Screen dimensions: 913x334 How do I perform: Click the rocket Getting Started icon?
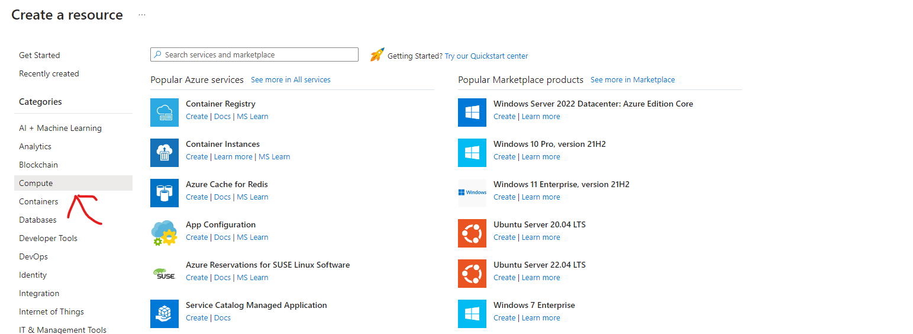point(378,54)
